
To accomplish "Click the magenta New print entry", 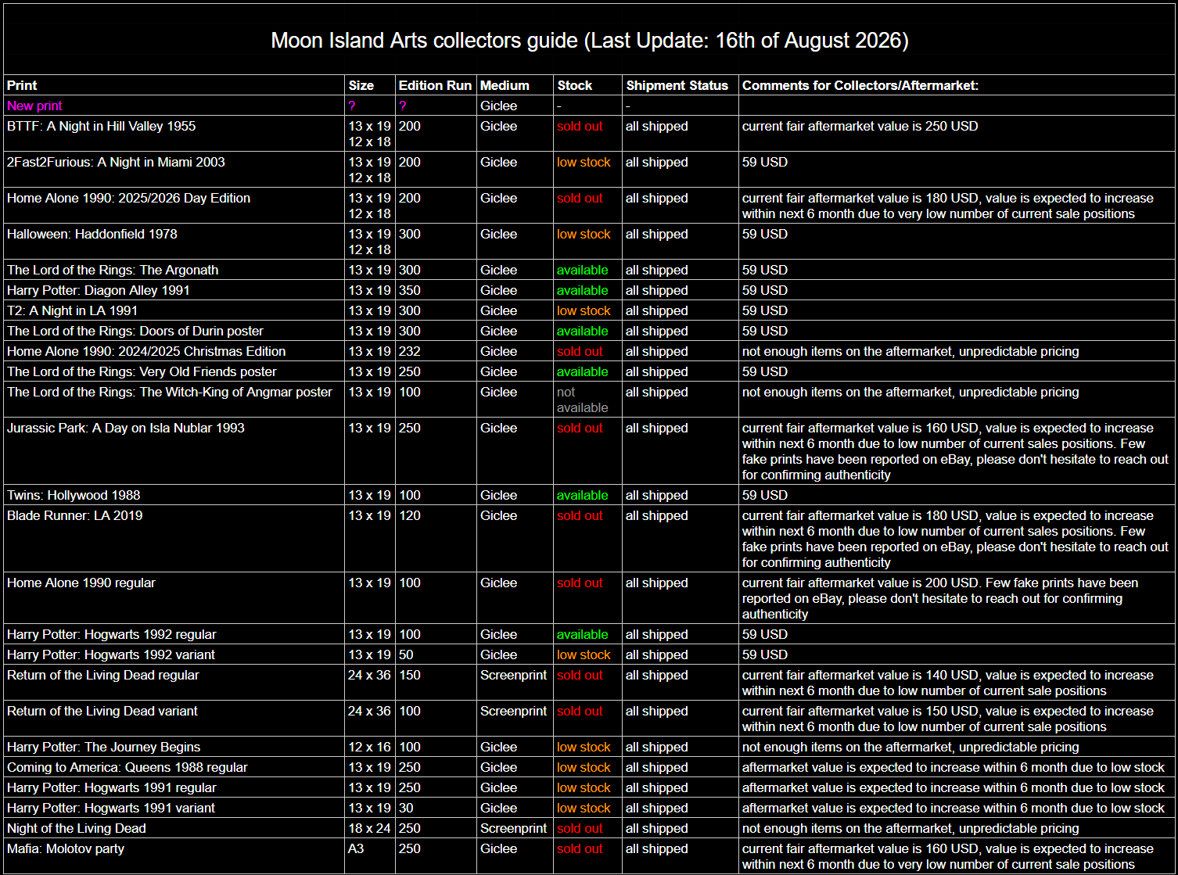I will 34,106.
